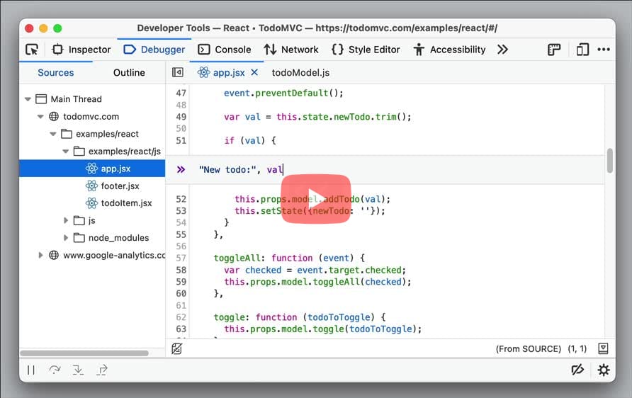The image size is (632, 398).
Task: Click the Step In button
Action: tap(78, 370)
